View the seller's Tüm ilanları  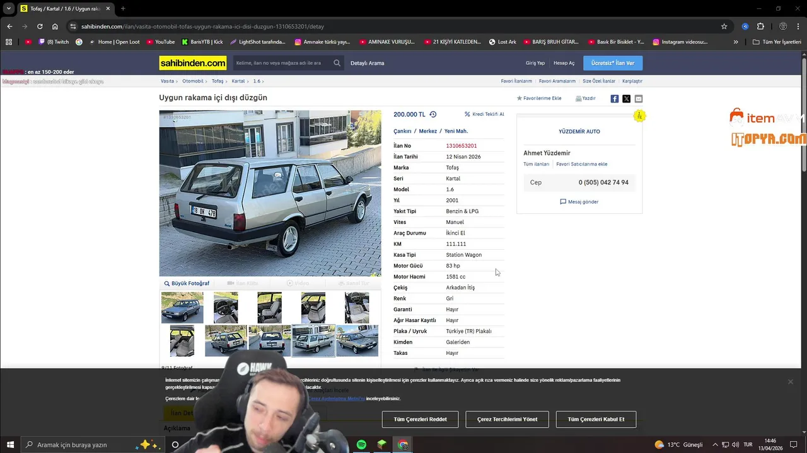[x=536, y=164]
